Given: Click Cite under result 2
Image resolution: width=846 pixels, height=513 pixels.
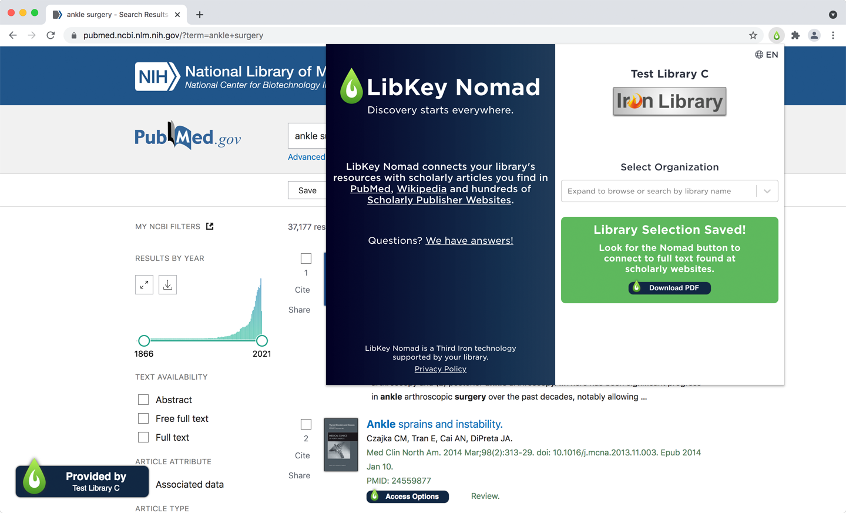Looking at the screenshot, I should point(303,455).
